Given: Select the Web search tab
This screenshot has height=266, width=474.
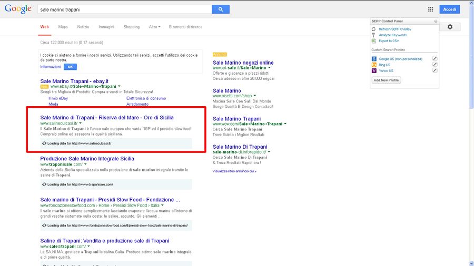Looking at the screenshot, I should point(44,27).
